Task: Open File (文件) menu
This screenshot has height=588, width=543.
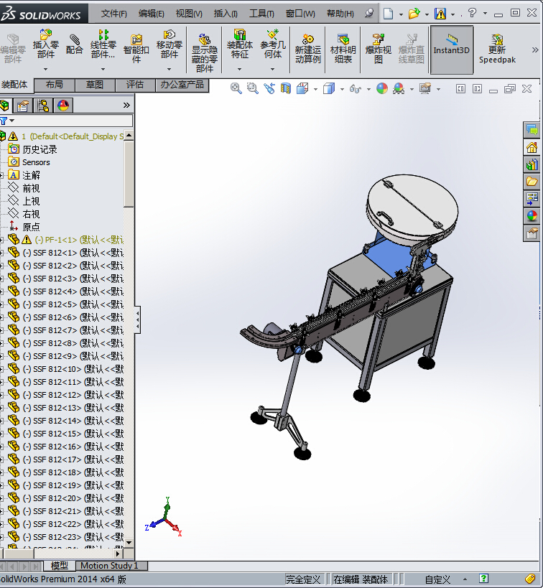Action: (x=113, y=14)
